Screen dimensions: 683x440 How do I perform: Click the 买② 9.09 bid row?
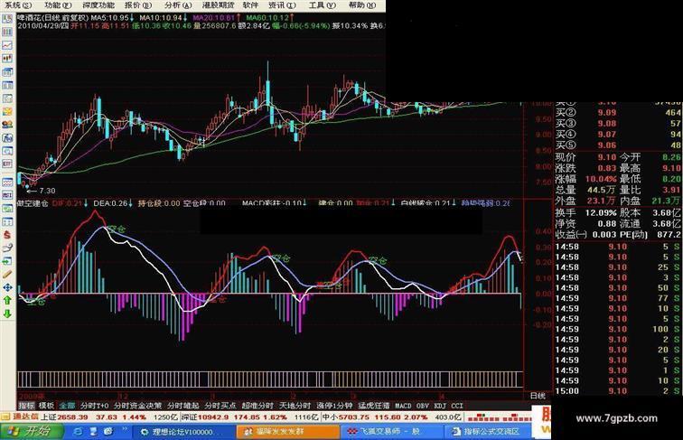point(618,112)
